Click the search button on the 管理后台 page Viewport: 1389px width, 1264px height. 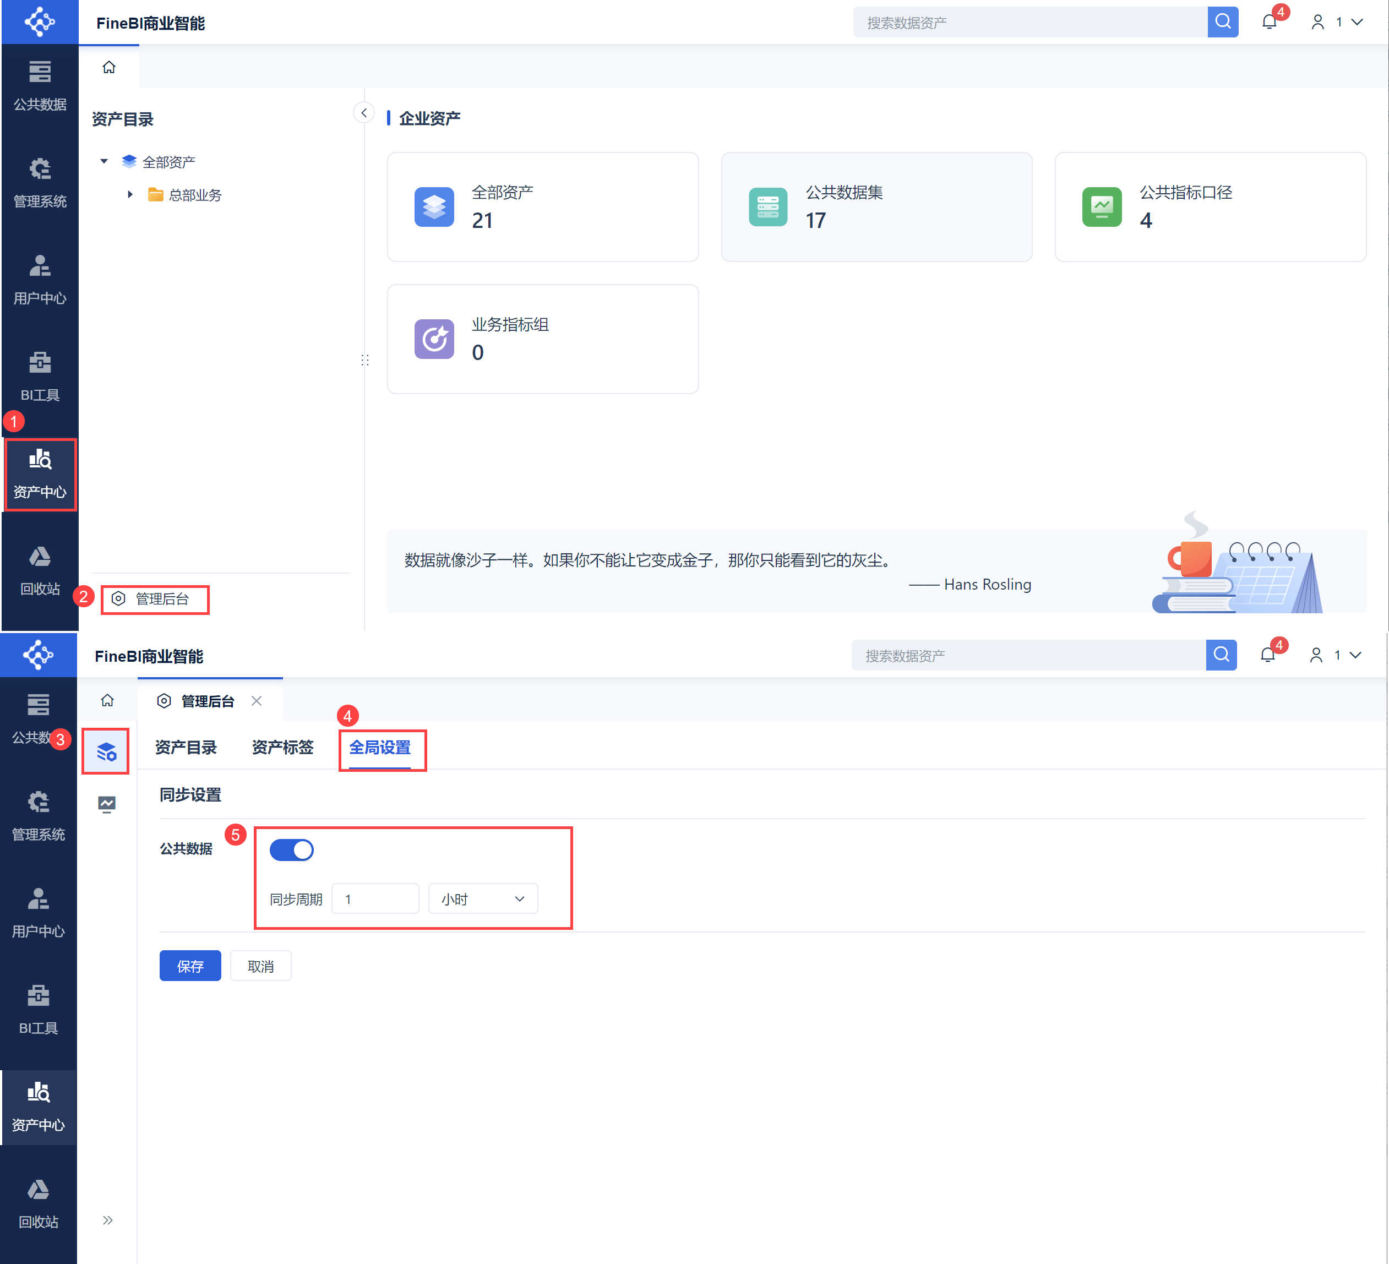pos(1222,655)
